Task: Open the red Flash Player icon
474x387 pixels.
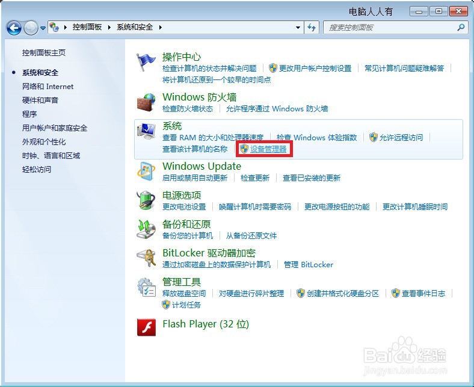Action: tap(146, 327)
